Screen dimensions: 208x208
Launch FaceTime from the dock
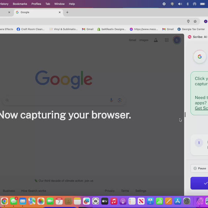50,201
